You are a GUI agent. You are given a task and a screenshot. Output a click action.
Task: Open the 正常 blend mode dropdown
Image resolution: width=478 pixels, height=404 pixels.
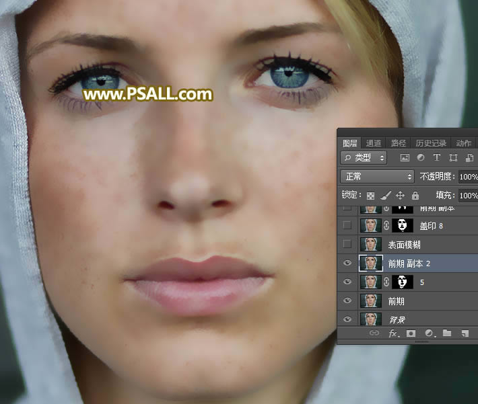[378, 176]
